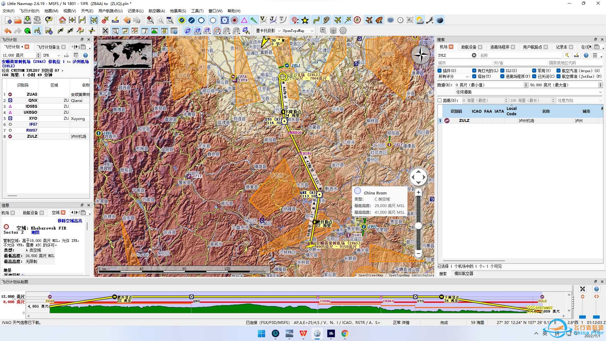Toggle the 有灯光的(L) lighted checkbox
This screenshot has width=606, height=341.
(474, 71)
